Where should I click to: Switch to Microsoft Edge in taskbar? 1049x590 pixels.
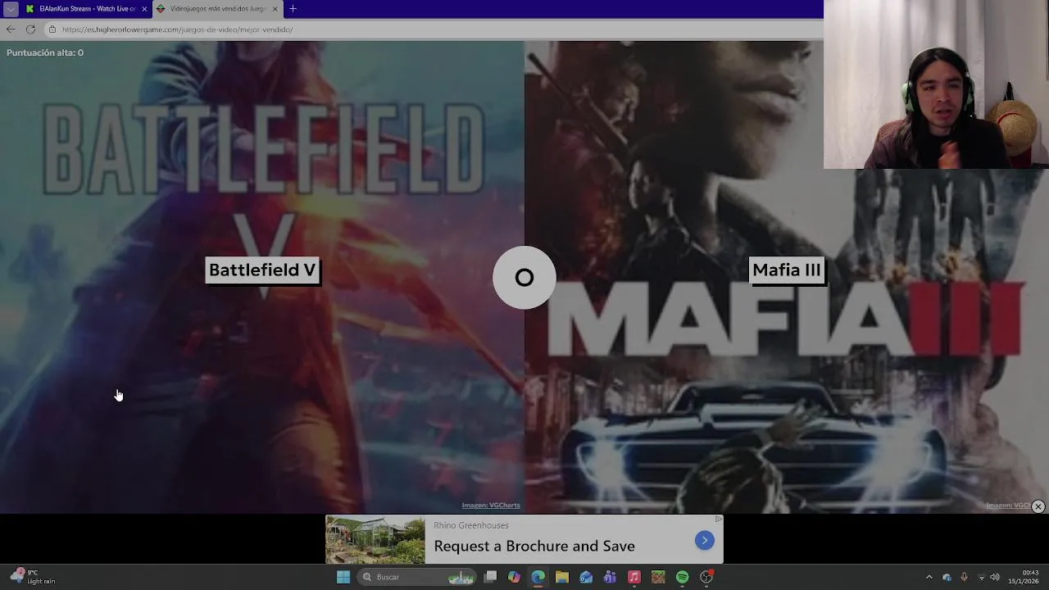click(x=538, y=577)
